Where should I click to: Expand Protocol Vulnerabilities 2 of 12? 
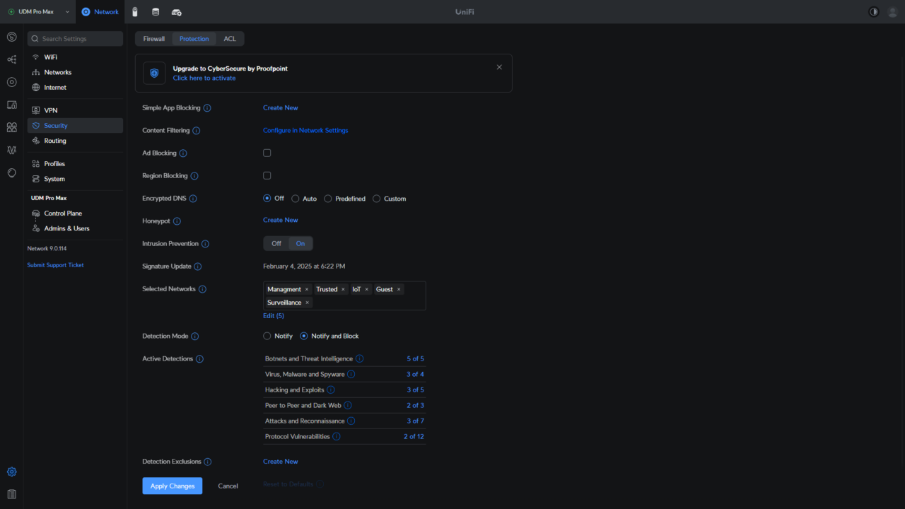414,437
